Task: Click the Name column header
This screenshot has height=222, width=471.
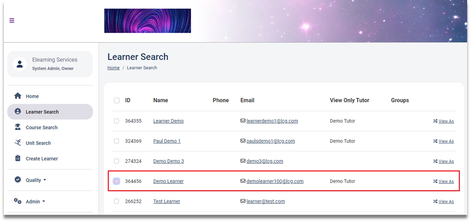Action: 161,100
